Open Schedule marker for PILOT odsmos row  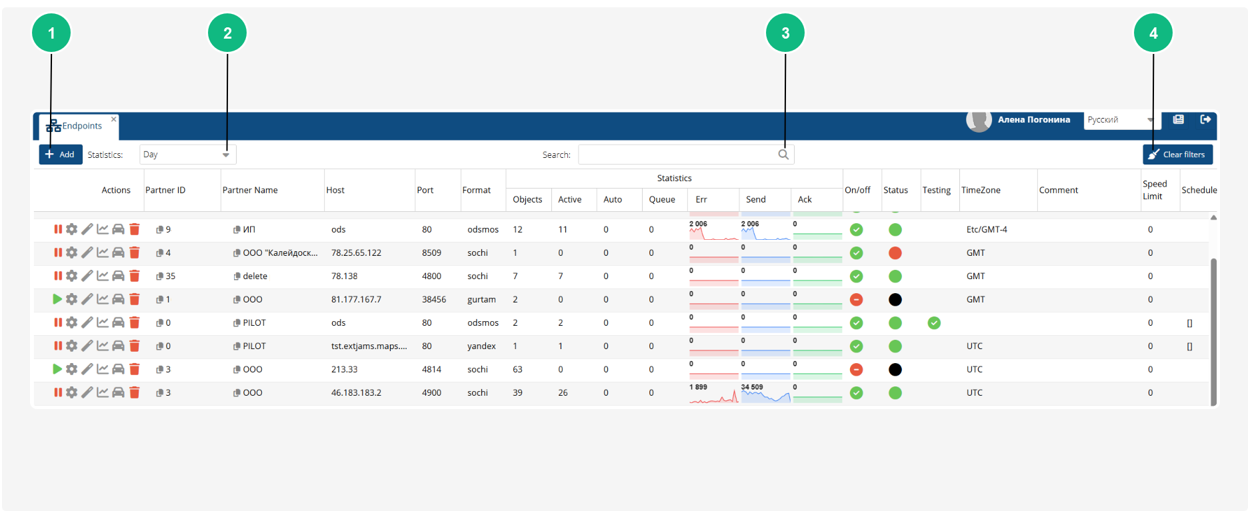(x=1189, y=323)
